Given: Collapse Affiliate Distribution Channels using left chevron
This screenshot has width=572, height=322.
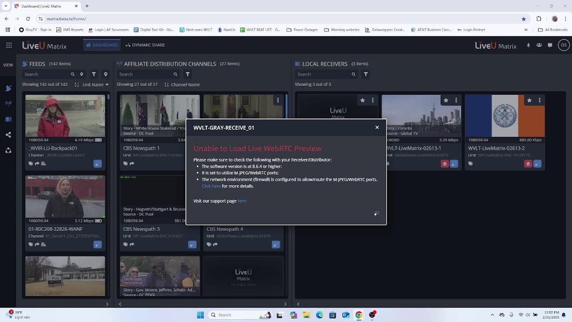Looking at the screenshot, I should pyautogui.click(x=120, y=304).
